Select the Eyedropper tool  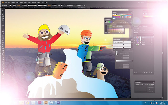point(3,53)
